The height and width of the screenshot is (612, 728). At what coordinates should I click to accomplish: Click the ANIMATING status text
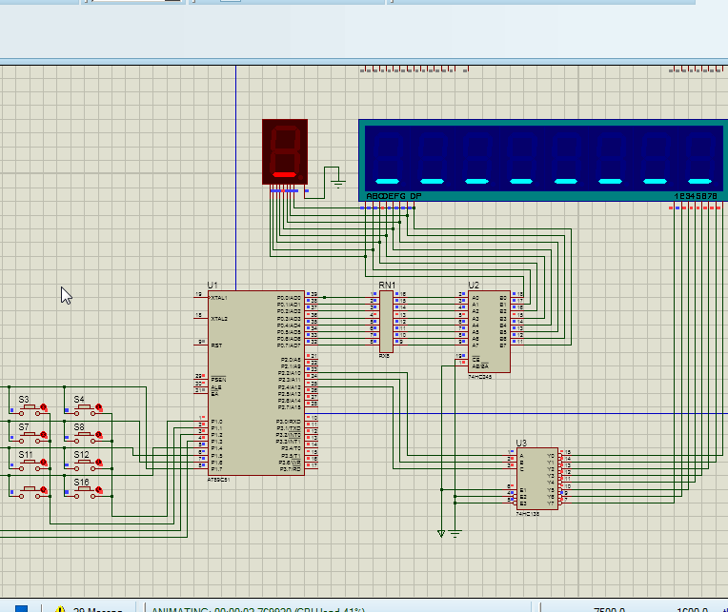click(x=258, y=609)
